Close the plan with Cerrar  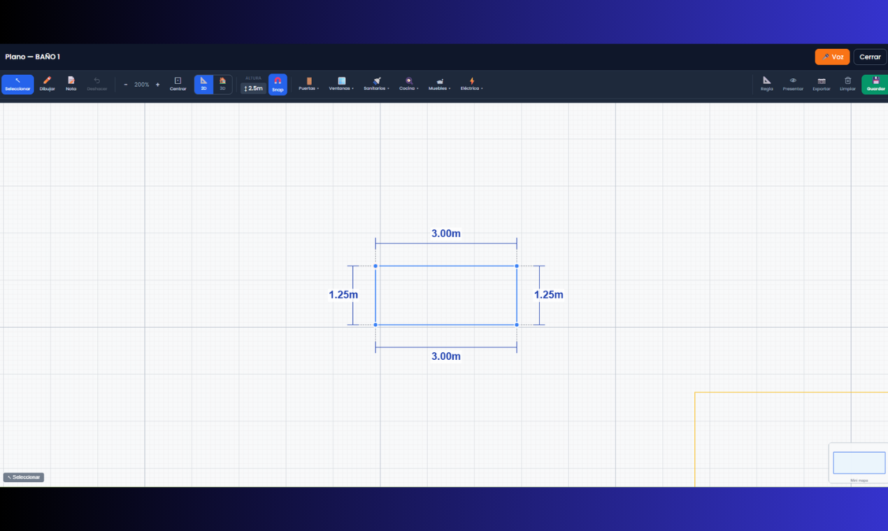click(870, 57)
